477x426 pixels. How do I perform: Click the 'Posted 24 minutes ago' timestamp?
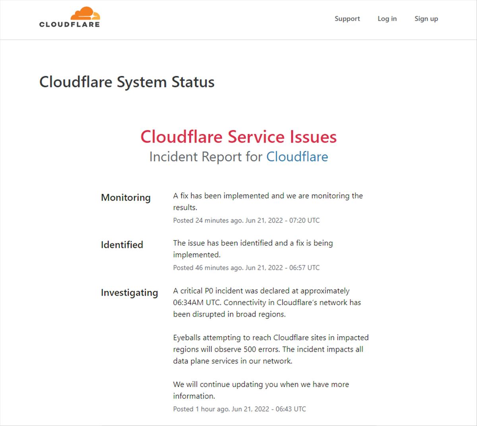[246, 220]
